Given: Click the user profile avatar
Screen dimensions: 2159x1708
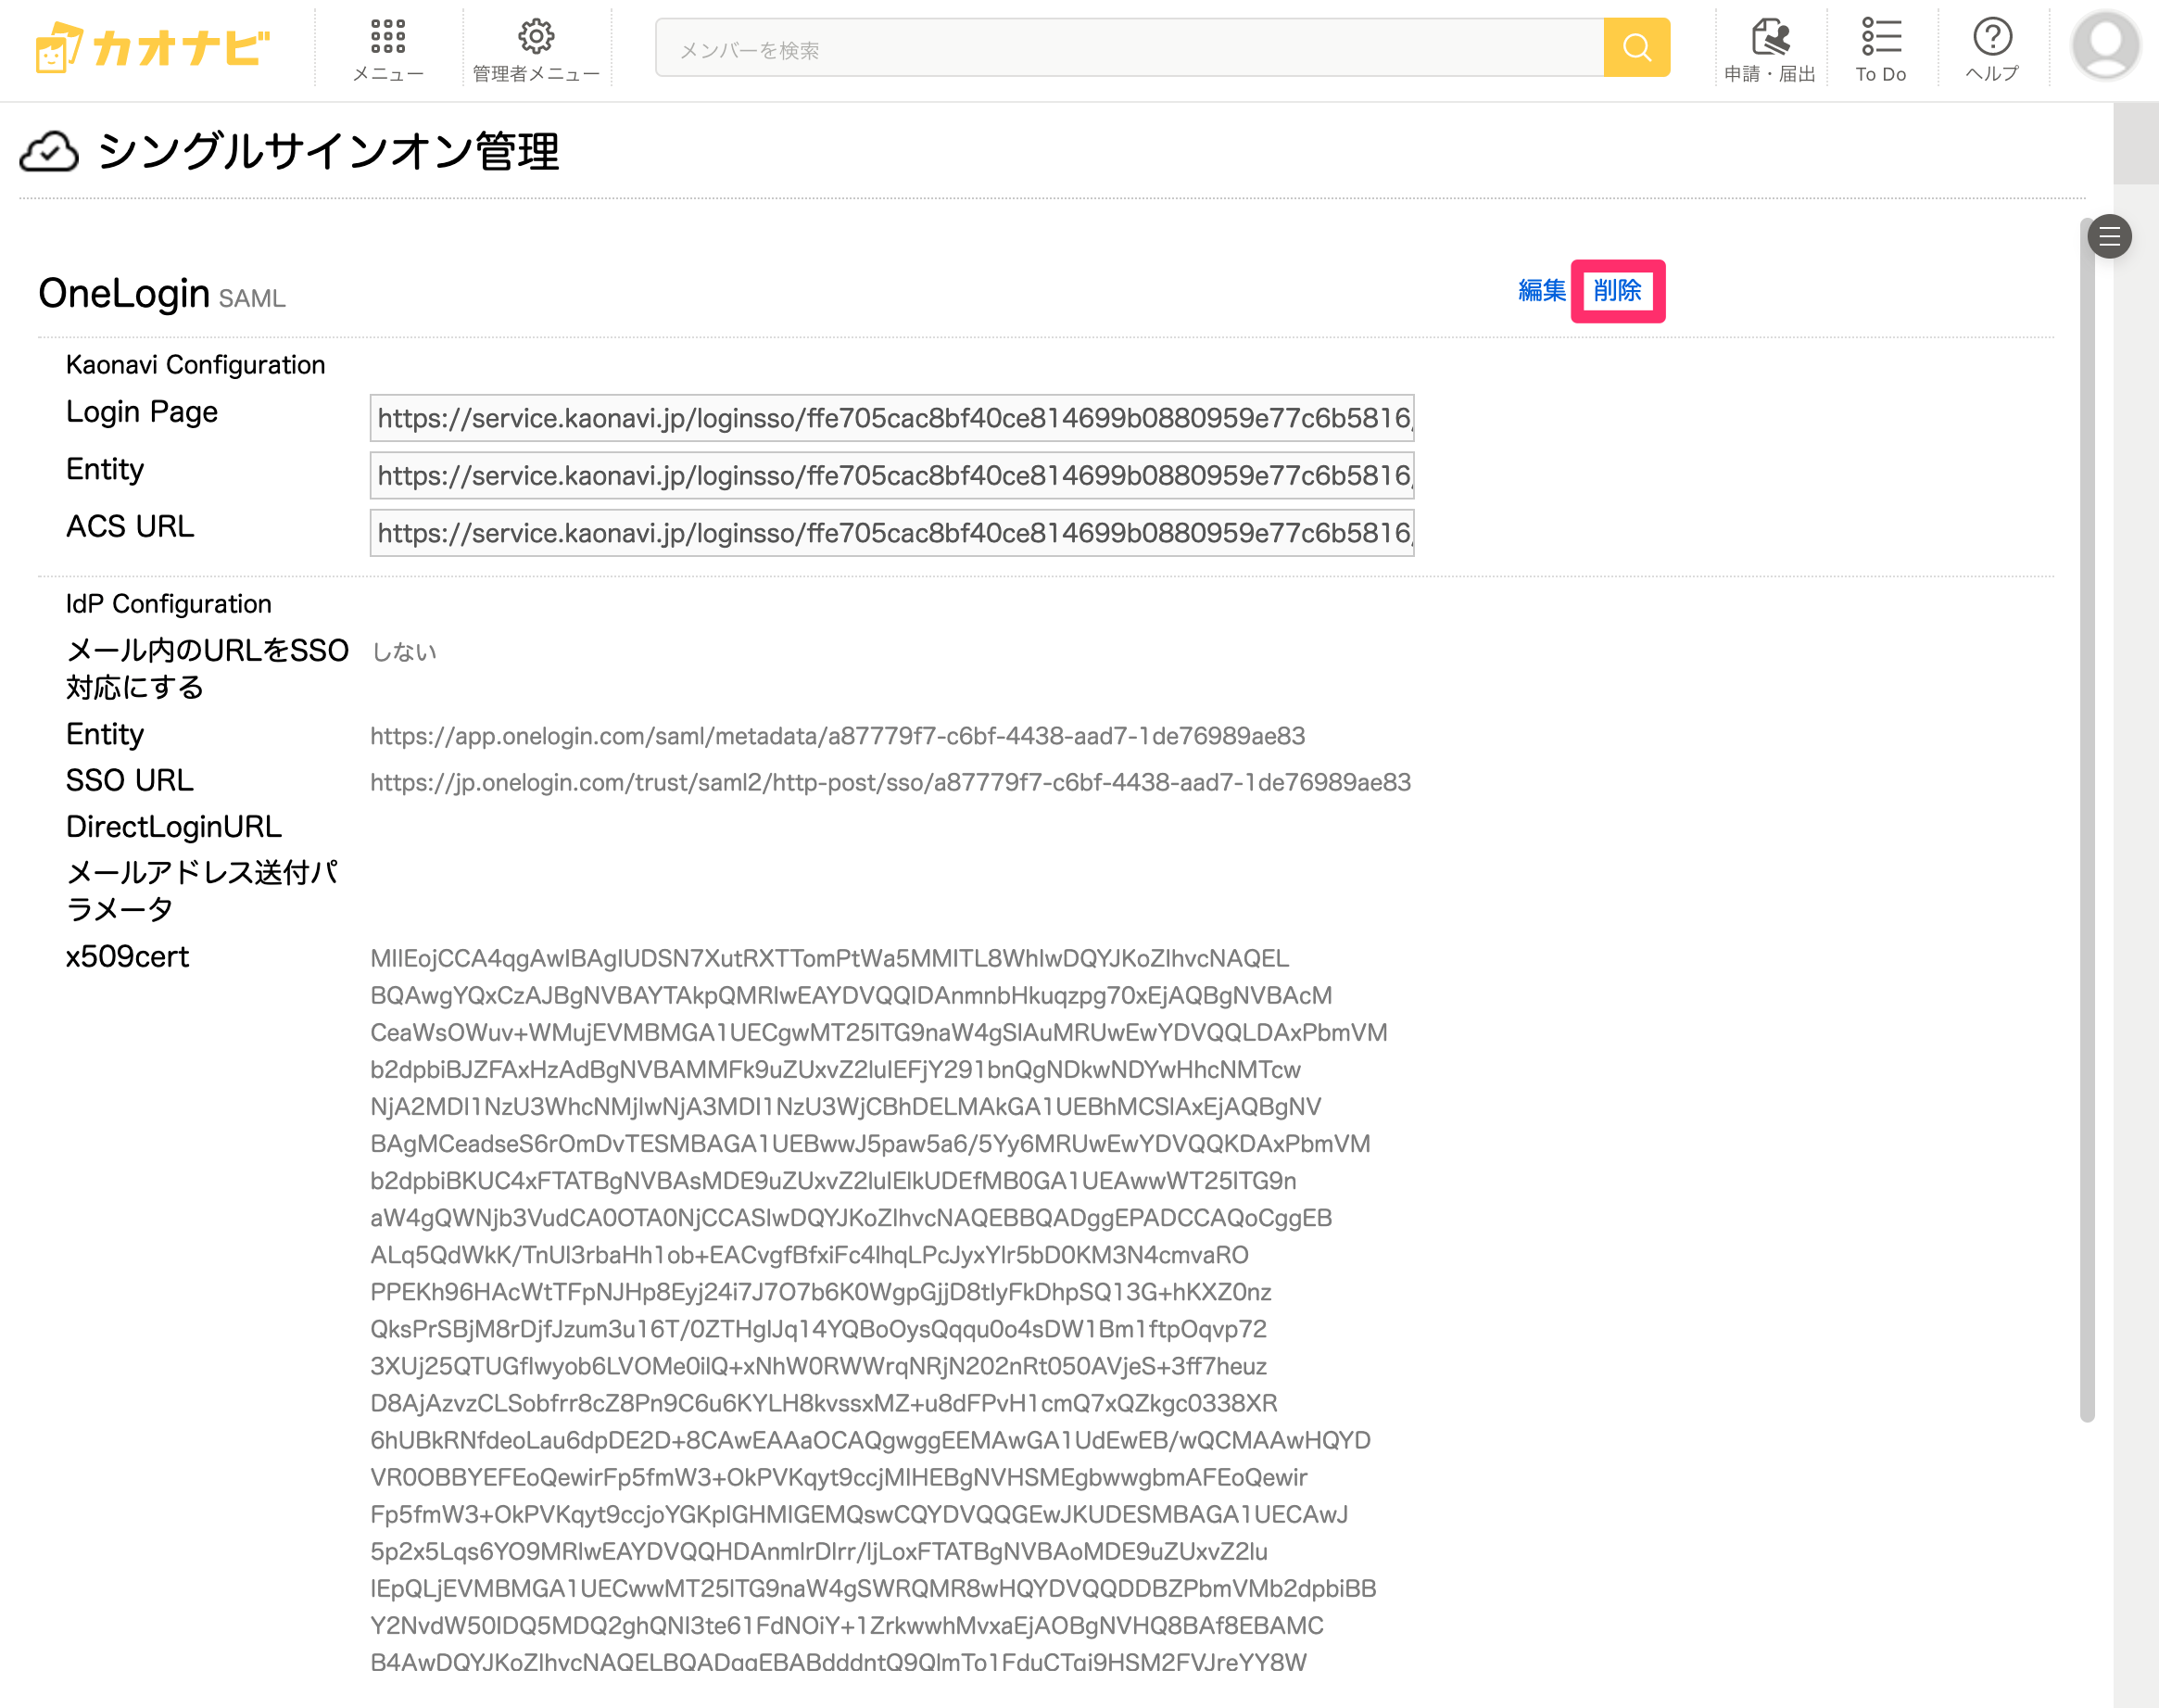Looking at the screenshot, I should (2105, 46).
